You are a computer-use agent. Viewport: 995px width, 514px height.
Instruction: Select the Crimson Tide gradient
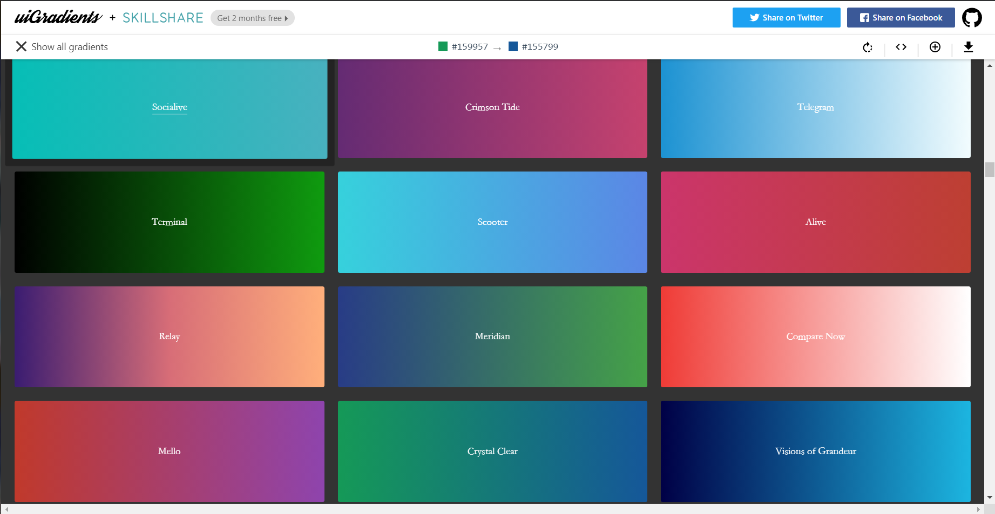492,108
